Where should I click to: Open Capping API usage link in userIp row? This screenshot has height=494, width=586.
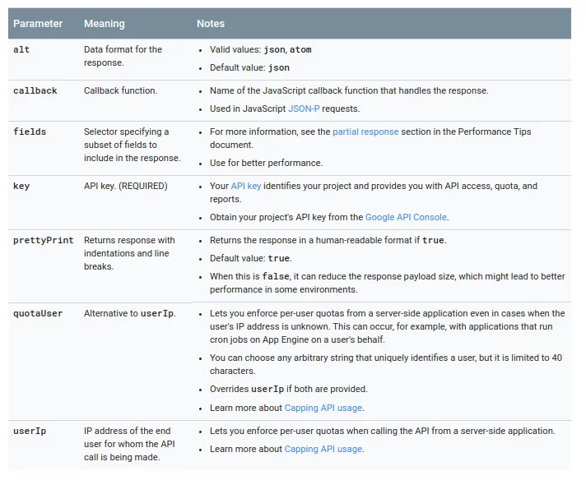(323, 449)
